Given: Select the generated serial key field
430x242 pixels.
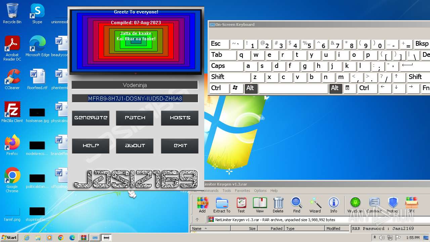Looking at the screenshot, I should coord(135,98).
